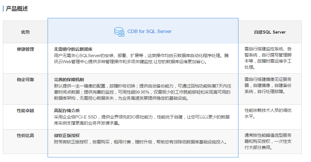
Task: Select the 无需值守的云数据库 subtitle
Action: tap(73, 49)
